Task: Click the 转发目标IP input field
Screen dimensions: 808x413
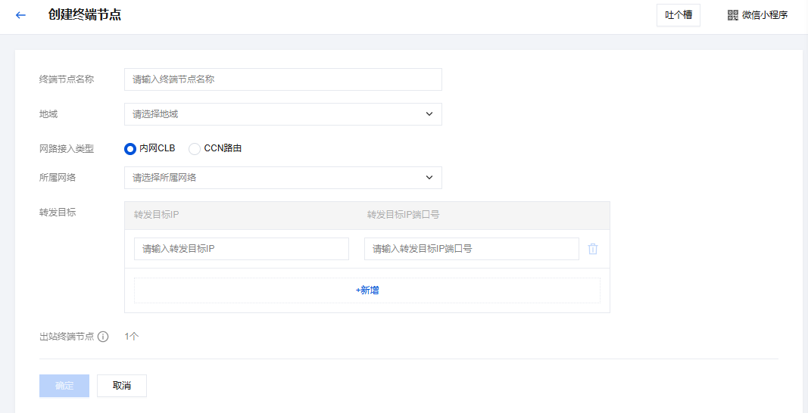Action: coord(241,249)
